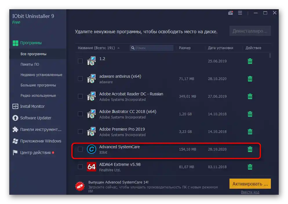Click the Advanced SystemCare blue C icon

click(x=91, y=149)
